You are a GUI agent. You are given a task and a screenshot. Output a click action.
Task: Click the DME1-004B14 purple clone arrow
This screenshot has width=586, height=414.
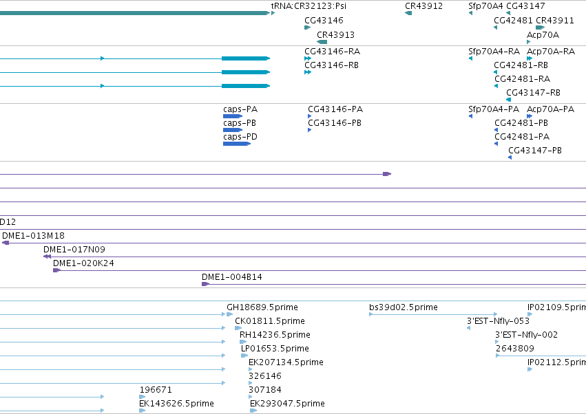click(206, 284)
